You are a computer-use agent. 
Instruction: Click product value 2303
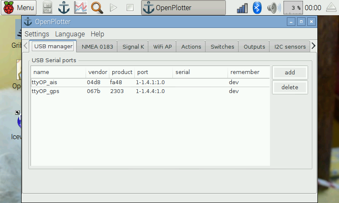pyautogui.click(x=117, y=91)
